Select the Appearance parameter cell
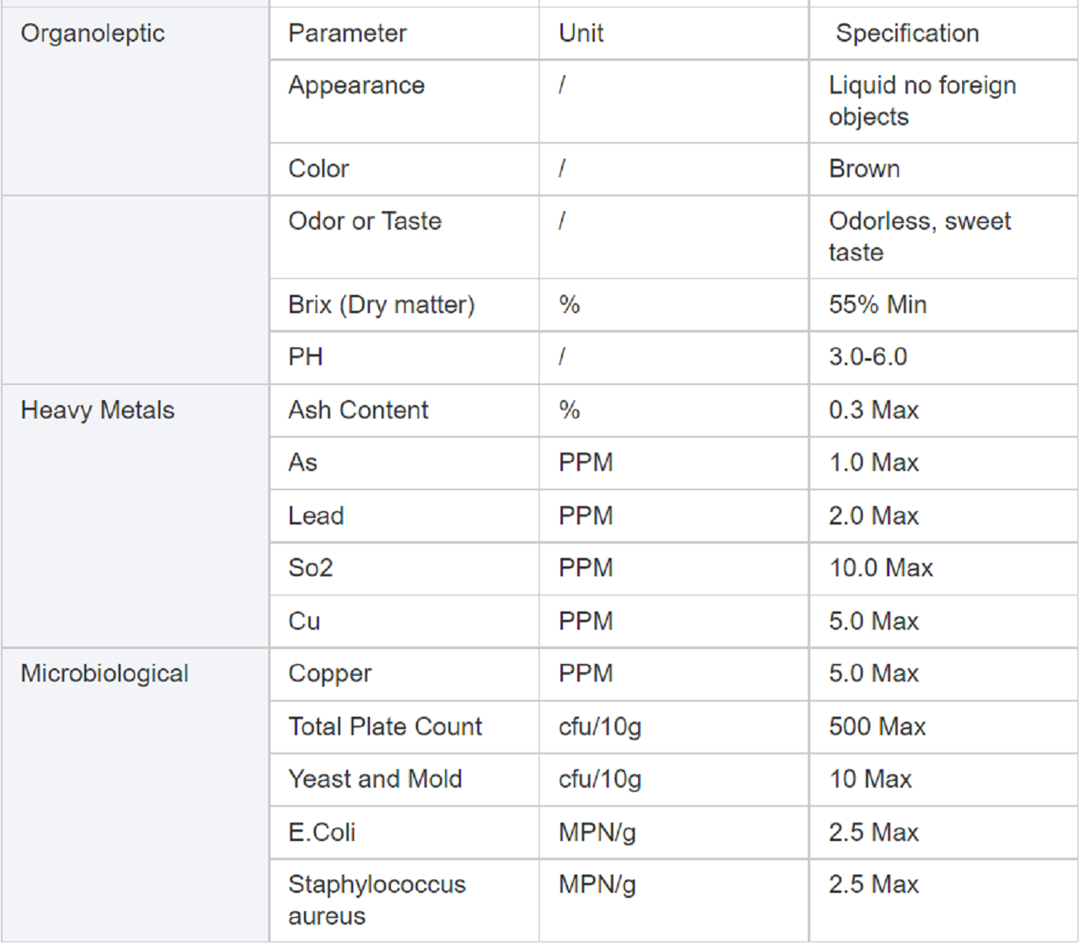 point(404,101)
